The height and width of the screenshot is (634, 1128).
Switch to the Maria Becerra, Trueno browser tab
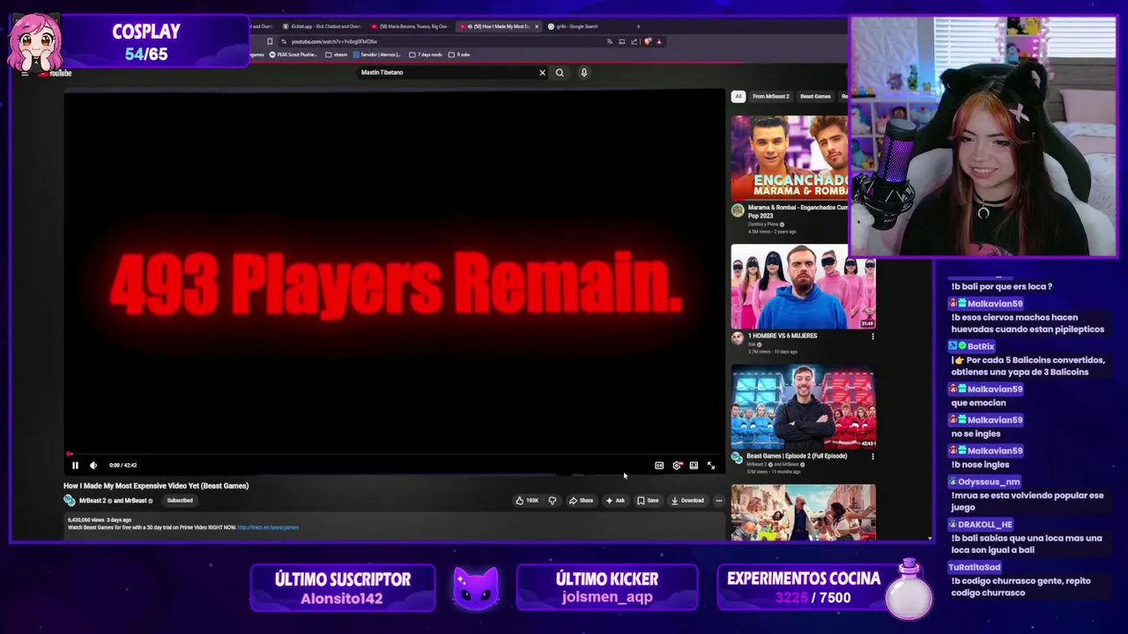[x=409, y=26]
